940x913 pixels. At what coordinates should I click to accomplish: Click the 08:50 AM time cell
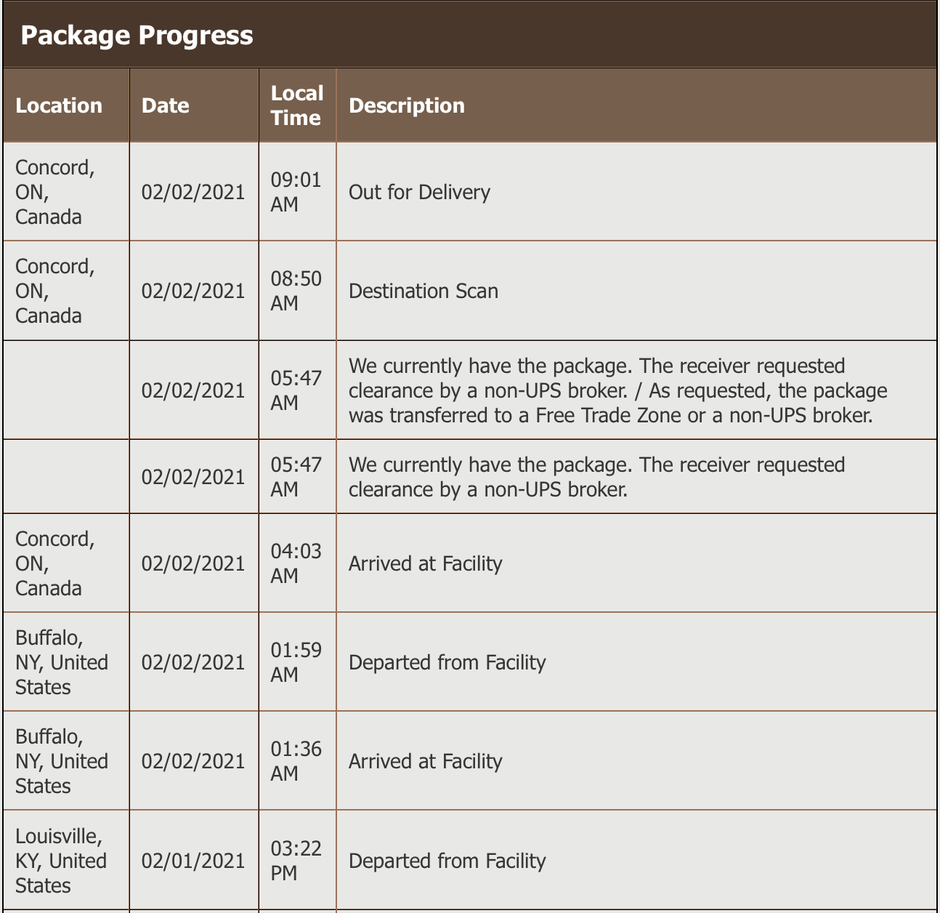[296, 291]
